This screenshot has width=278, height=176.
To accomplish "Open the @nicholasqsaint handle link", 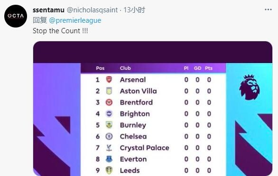I will point(92,10).
